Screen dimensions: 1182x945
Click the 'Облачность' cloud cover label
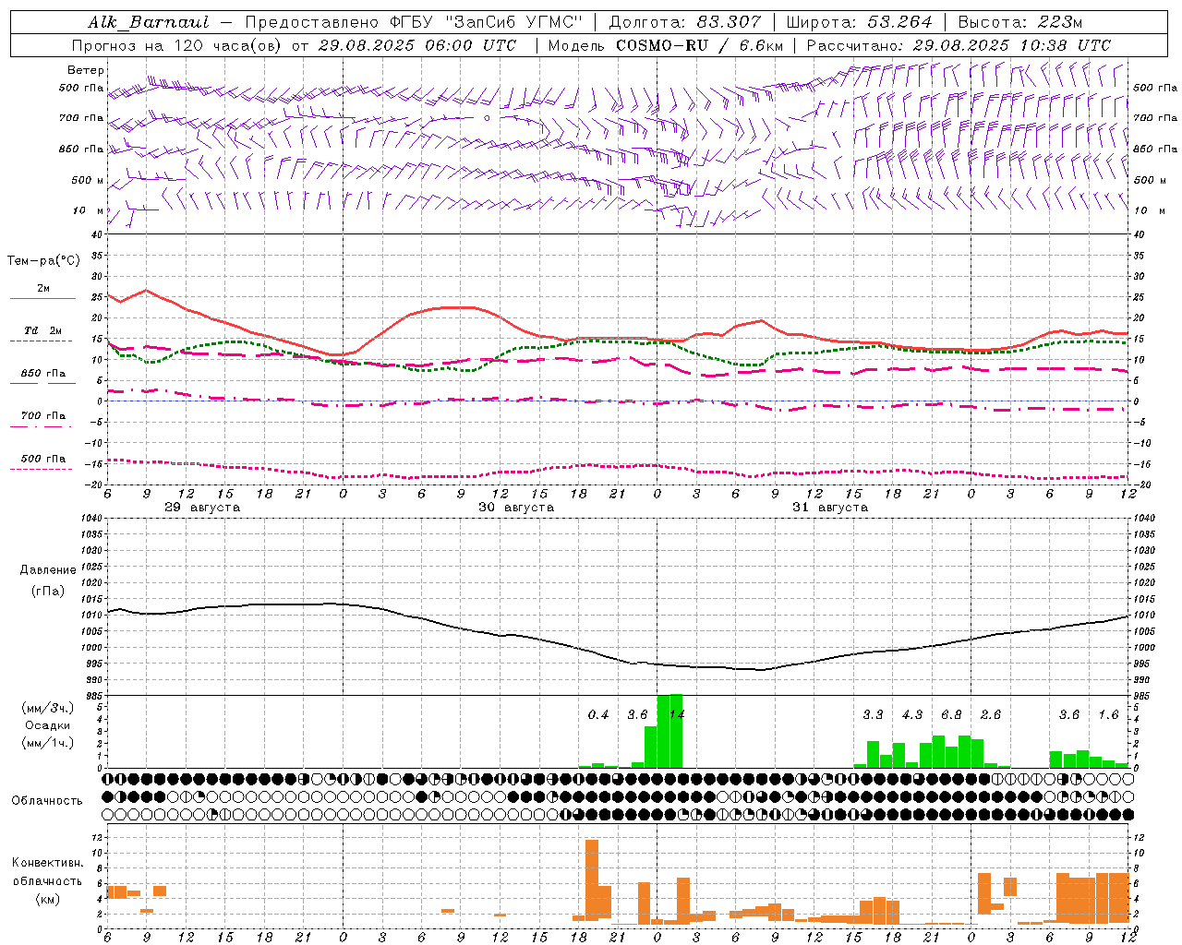[x=47, y=801]
